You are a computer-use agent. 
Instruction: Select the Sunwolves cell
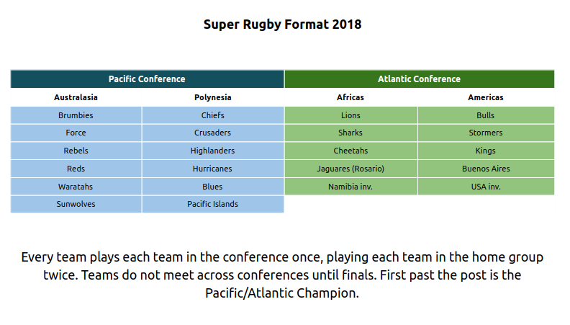pyautogui.click(x=76, y=204)
